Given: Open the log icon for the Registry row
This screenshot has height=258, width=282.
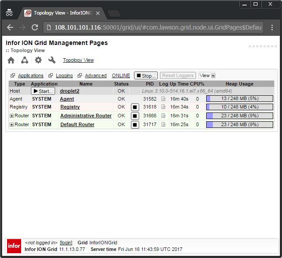Looking at the screenshot, I should pyautogui.click(x=163, y=107).
